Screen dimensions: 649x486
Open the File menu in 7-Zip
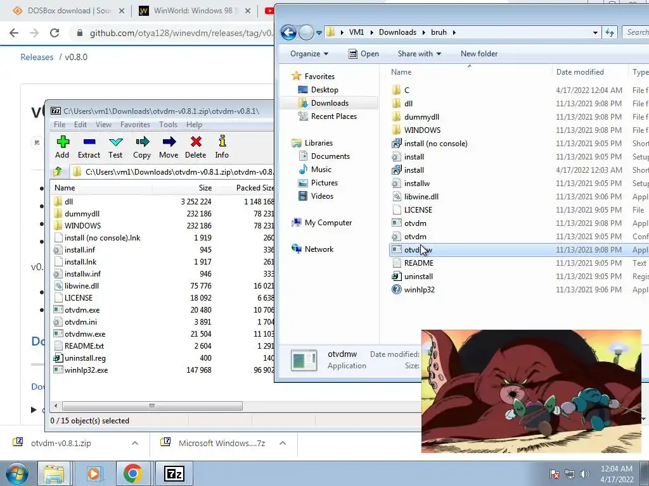pyautogui.click(x=60, y=125)
